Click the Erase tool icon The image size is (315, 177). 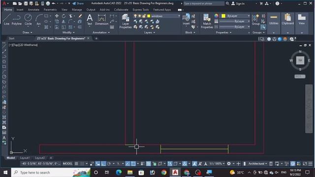tap(80, 16)
